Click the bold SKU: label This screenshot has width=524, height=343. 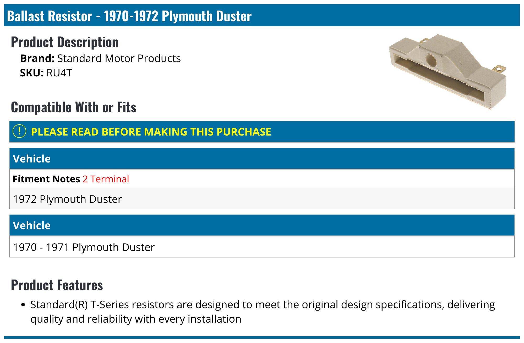tap(32, 73)
